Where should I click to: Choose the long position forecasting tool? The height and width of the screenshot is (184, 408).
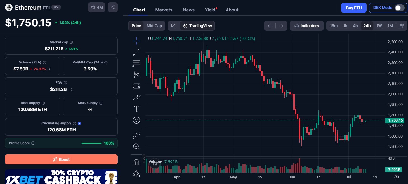(136, 86)
